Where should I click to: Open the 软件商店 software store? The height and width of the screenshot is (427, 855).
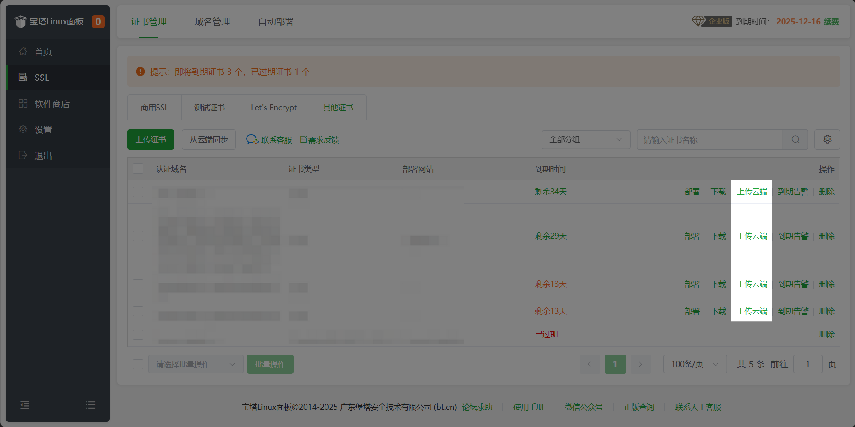52,103
